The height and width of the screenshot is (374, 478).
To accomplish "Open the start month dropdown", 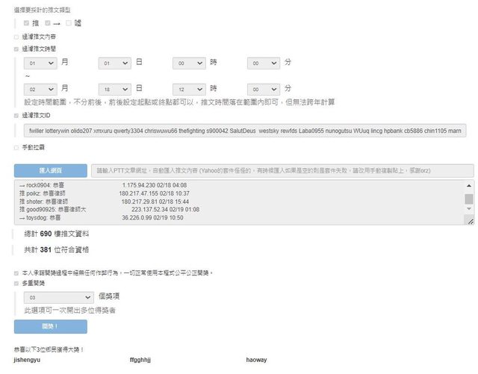I will [x=40, y=63].
